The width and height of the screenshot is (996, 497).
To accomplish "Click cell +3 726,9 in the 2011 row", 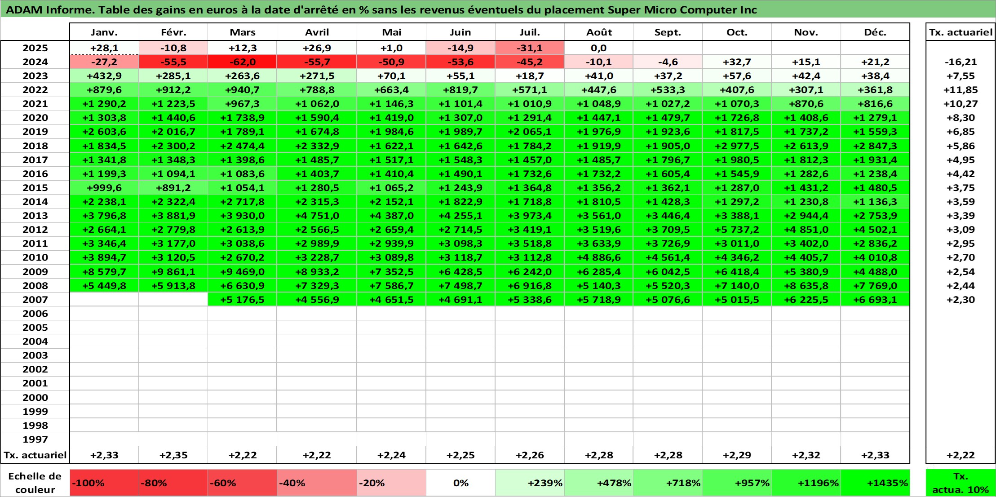I will point(668,244).
